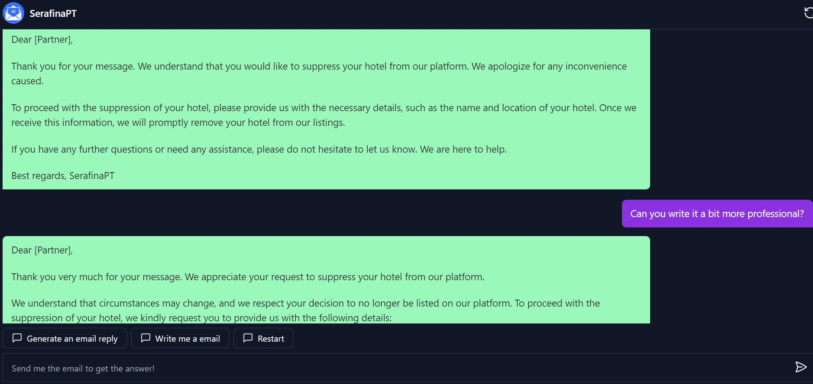Click the "We apologize for any inconvenience" paragraph
Viewport: 813px width, 384px height.
(319, 74)
